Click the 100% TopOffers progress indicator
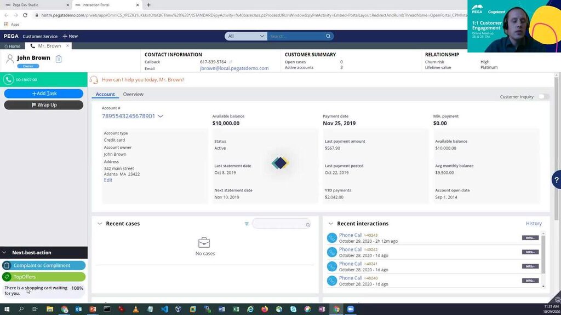Viewport: 561px width, 315px height. pos(77,288)
